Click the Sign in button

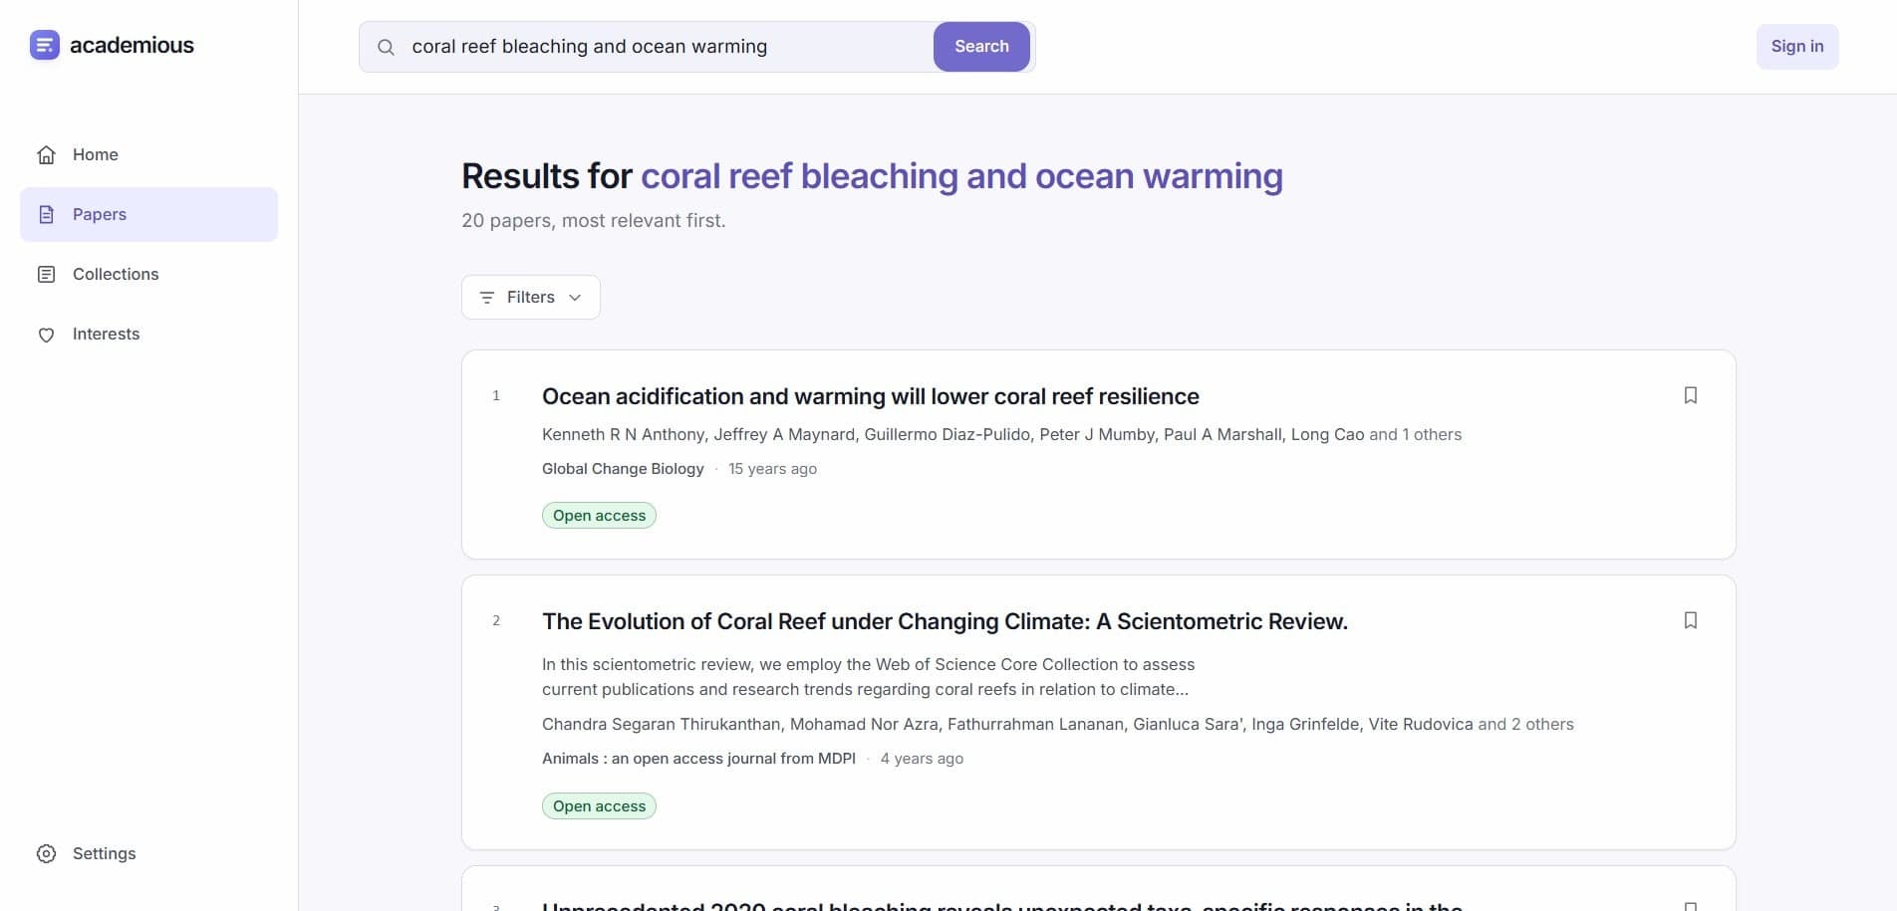(x=1797, y=47)
